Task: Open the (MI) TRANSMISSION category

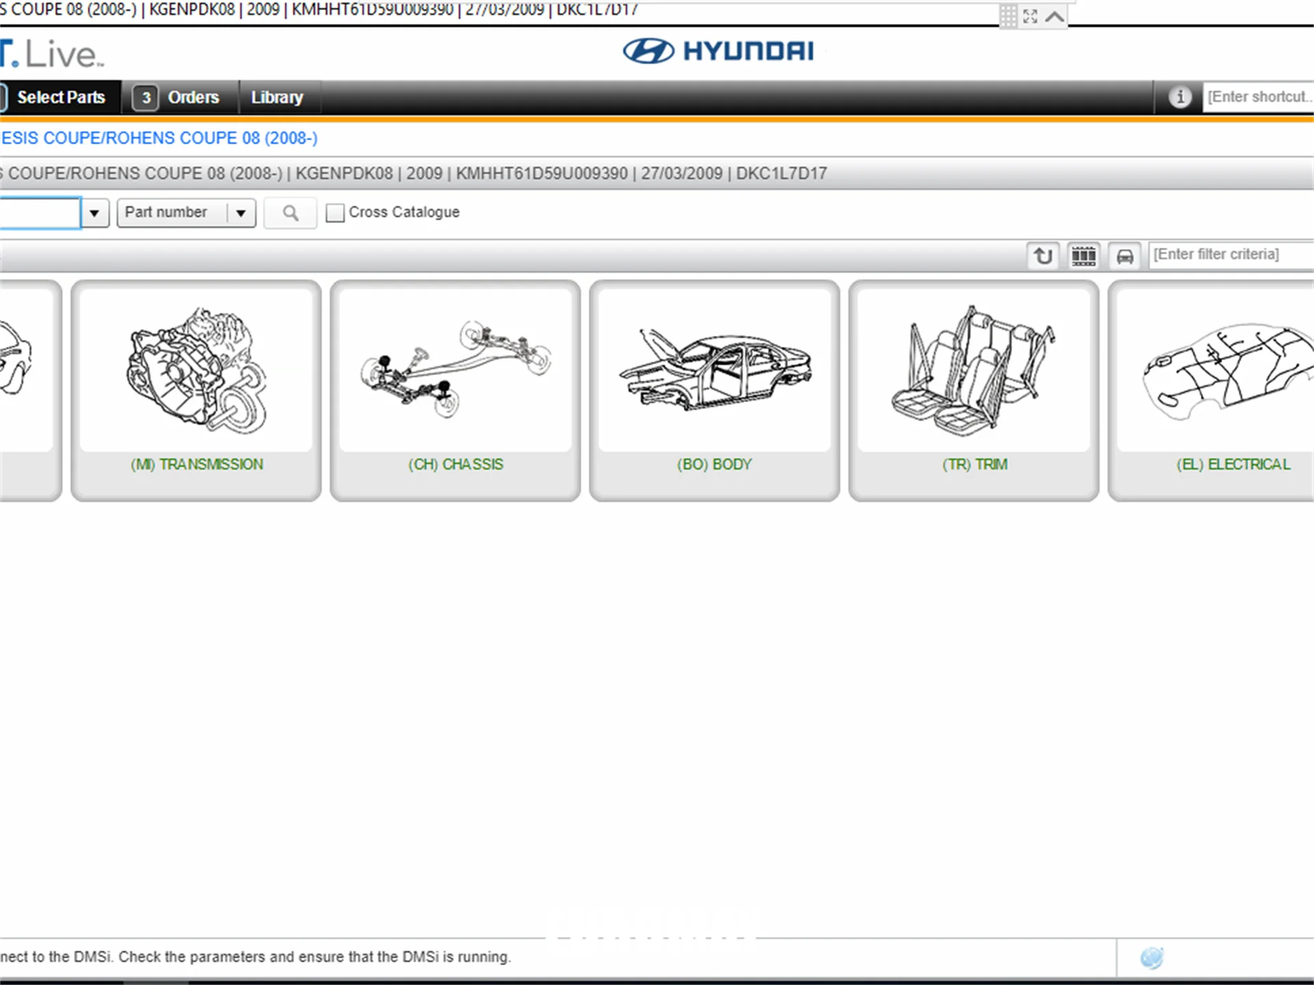Action: click(196, 390)
